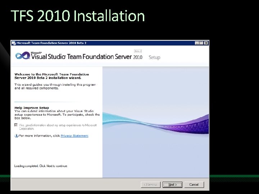
Task: Click the Visual Studio infinity logo
Action: pyautogui.click(x=22, y=55)
